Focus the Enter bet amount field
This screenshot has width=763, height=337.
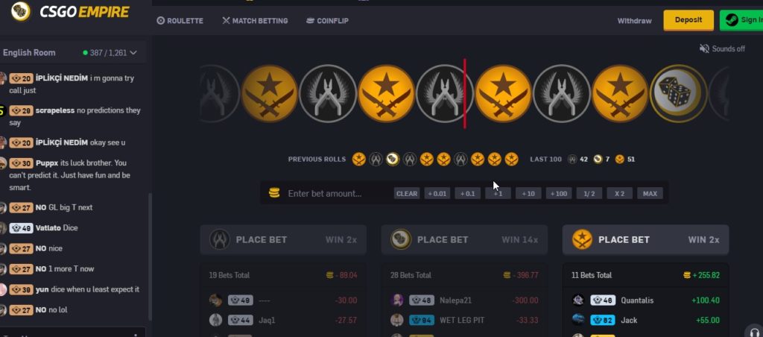[x=338, y=193]
